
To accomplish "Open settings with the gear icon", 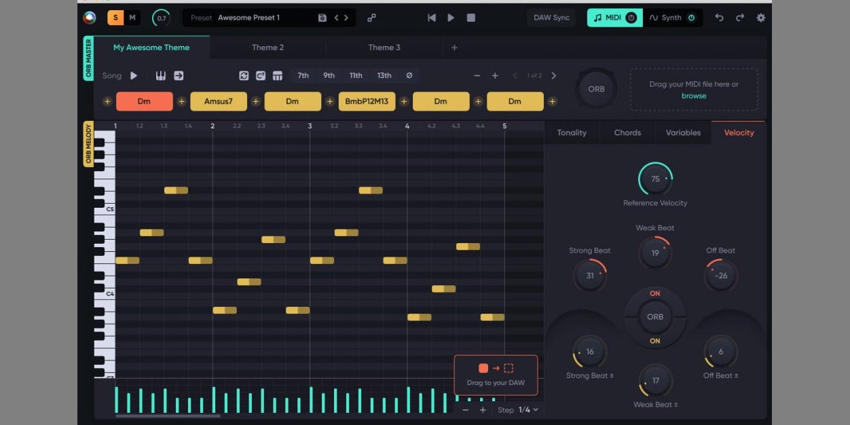I will tap(760, 18).
